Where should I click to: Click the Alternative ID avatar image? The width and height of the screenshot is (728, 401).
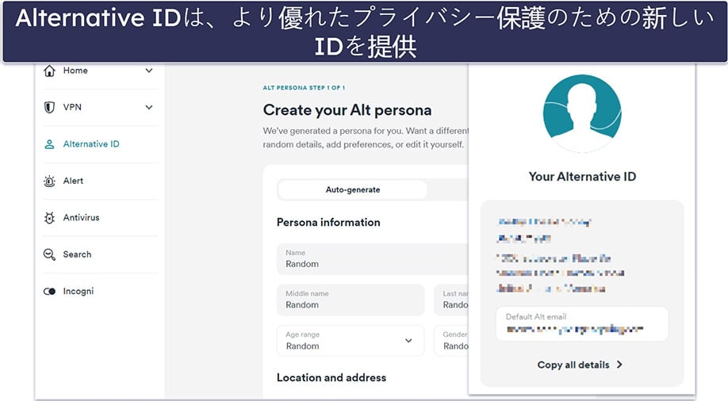[x=582, y=113]
